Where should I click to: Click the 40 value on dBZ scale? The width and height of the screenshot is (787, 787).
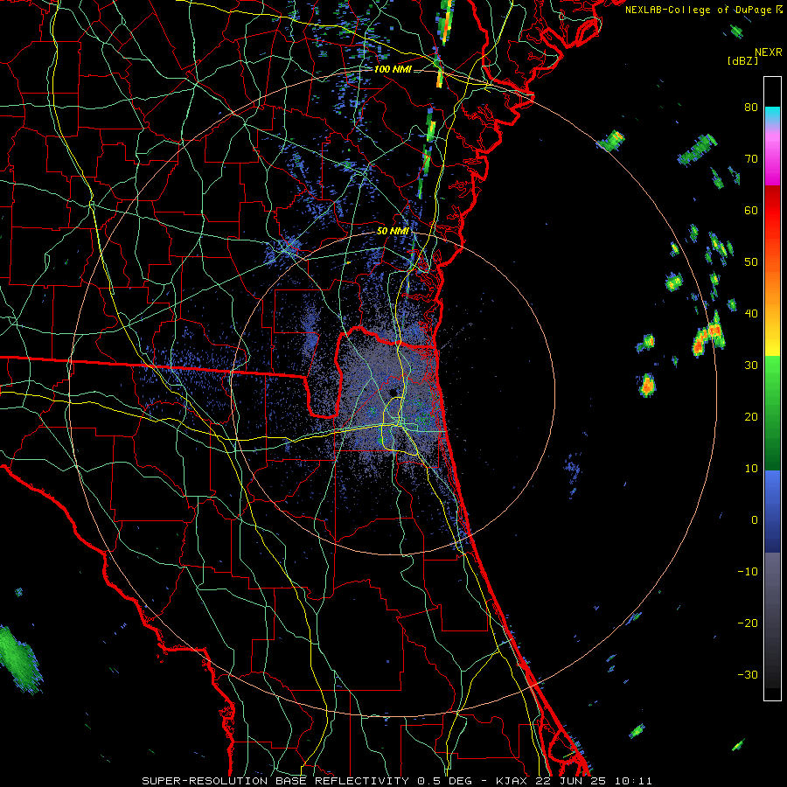pyautogui.click(x=751, y=313)
